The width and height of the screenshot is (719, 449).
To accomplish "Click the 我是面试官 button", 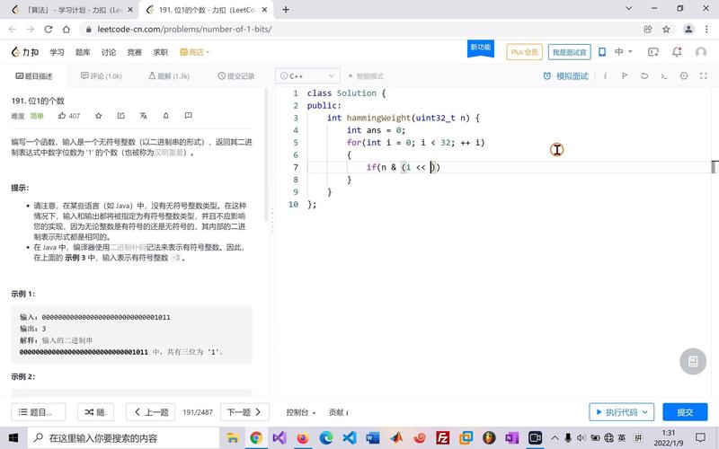I will (569, 52).
